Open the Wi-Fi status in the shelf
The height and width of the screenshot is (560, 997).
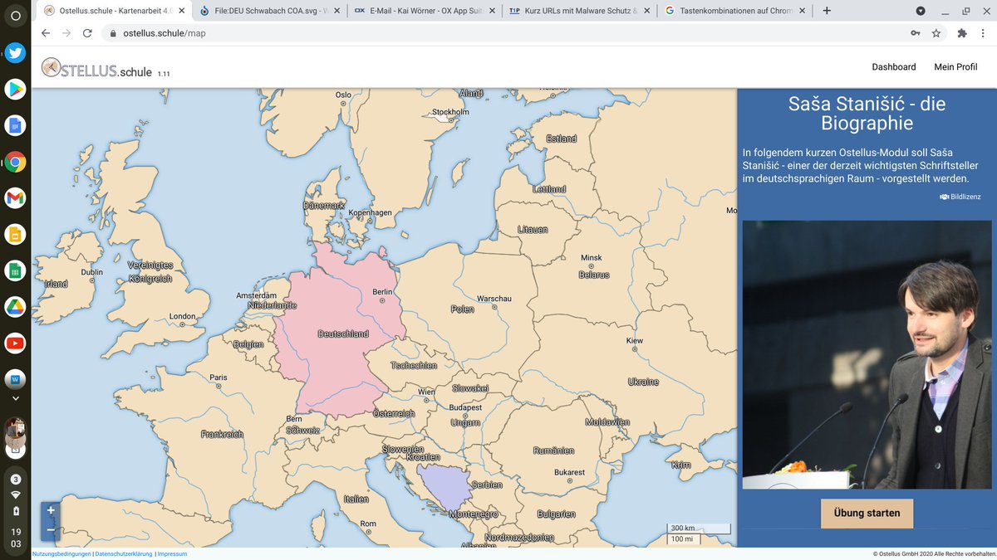point(15,495)
